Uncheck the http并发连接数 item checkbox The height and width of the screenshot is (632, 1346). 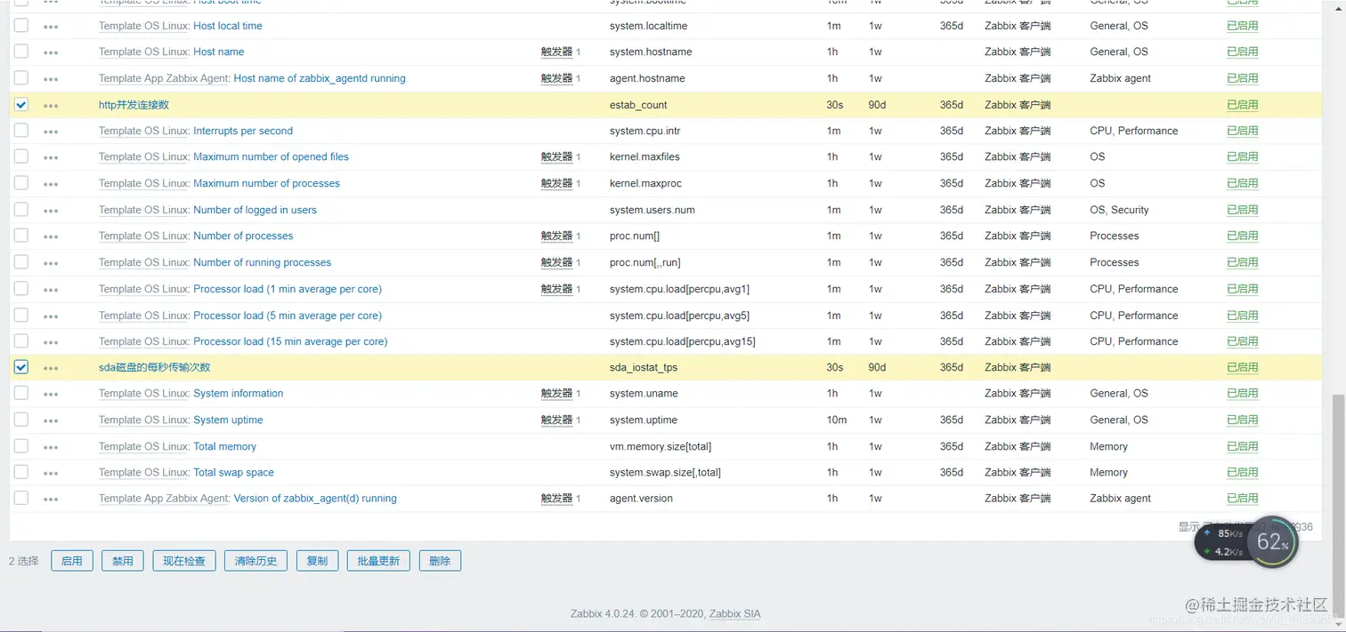click(21, 104)
